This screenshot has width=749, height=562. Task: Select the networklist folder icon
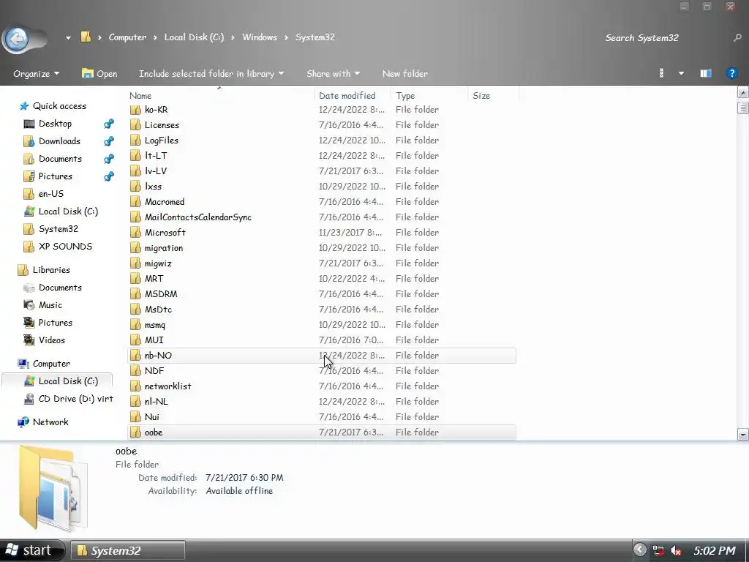pyautogui.click(x=135, y=386)
